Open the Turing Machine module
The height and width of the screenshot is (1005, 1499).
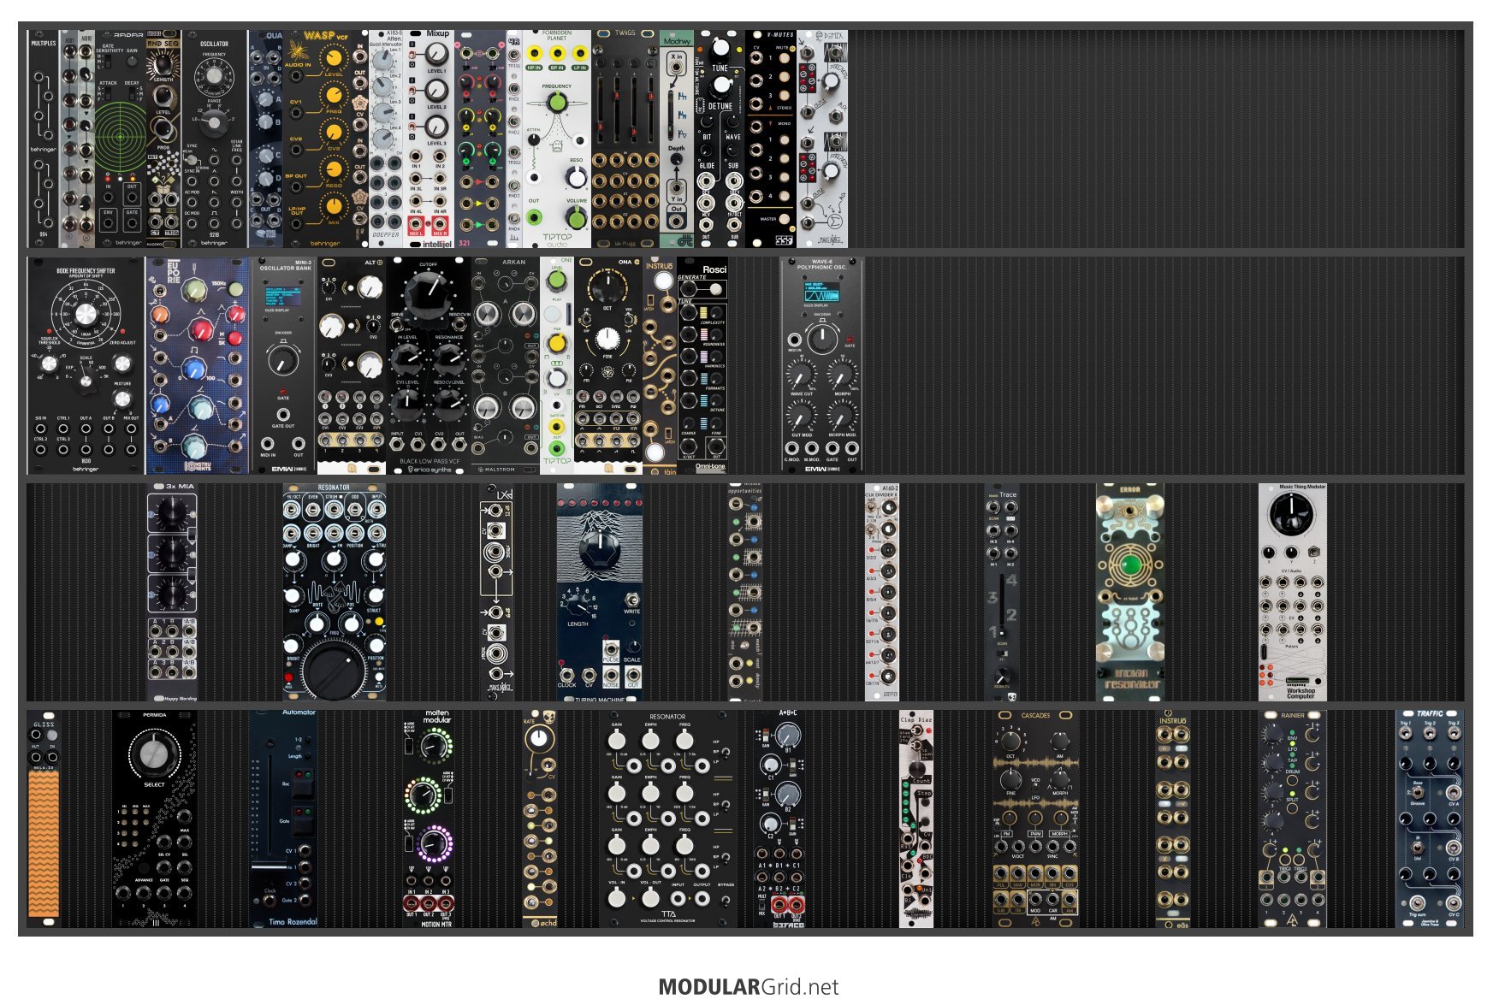tap(600, 593)
